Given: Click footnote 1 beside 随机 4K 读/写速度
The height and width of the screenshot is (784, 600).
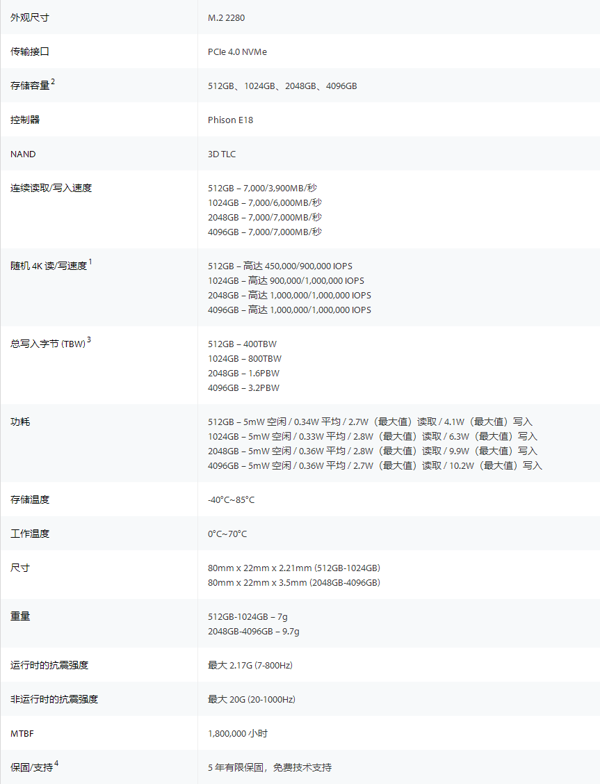Looking at the screenshot, I should [90, 262].
